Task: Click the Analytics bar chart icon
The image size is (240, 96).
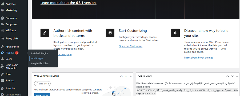Action: click(x=2, y=4)
